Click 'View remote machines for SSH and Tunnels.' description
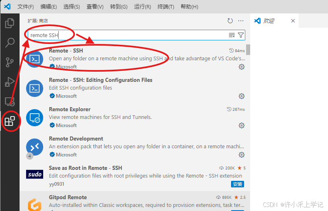 [x=100, y=117]
